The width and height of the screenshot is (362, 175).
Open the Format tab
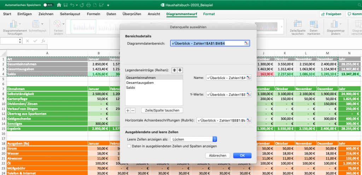(x=209, y=14)
